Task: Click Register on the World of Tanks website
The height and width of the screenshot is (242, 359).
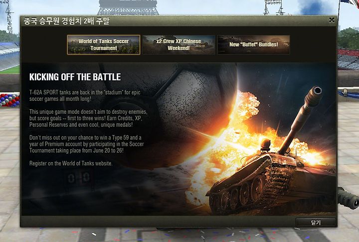Action: tap(71, 163)
